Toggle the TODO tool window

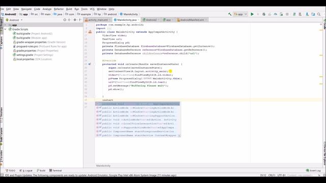[x=10, y=171]
